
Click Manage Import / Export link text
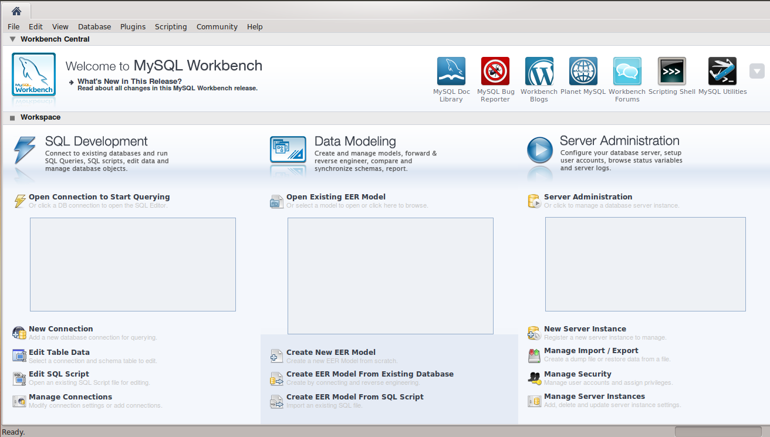(591, 351)
